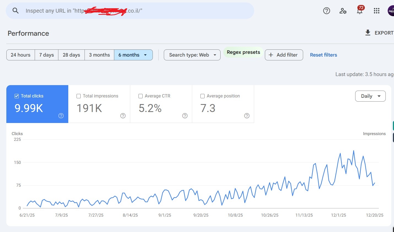Click the Add filter button

pyautogui.click(x=284, y=55)
